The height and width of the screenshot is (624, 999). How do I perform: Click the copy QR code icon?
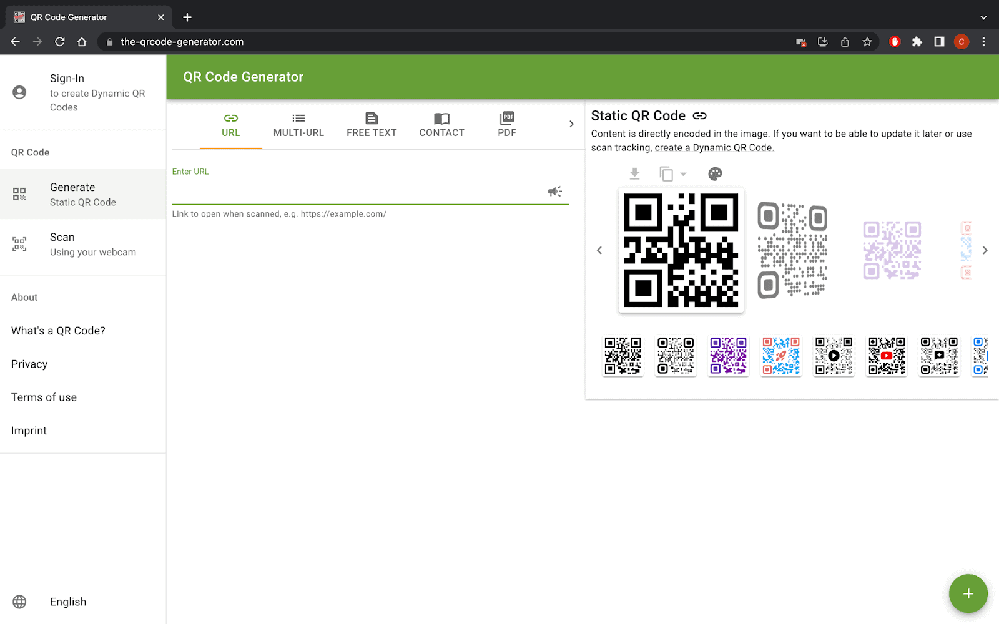tap(666, 174)
